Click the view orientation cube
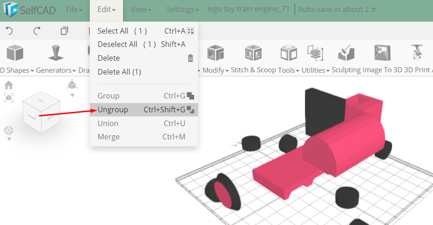The height and width of the screenshot is (225, 433). pos(41,112)
